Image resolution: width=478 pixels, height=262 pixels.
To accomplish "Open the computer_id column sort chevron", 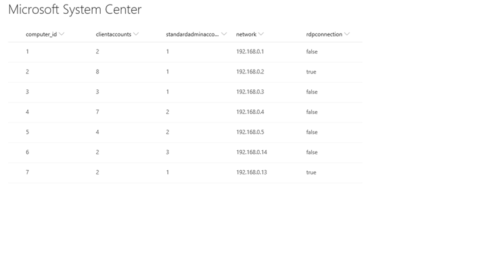I will (x=61, y=34).
